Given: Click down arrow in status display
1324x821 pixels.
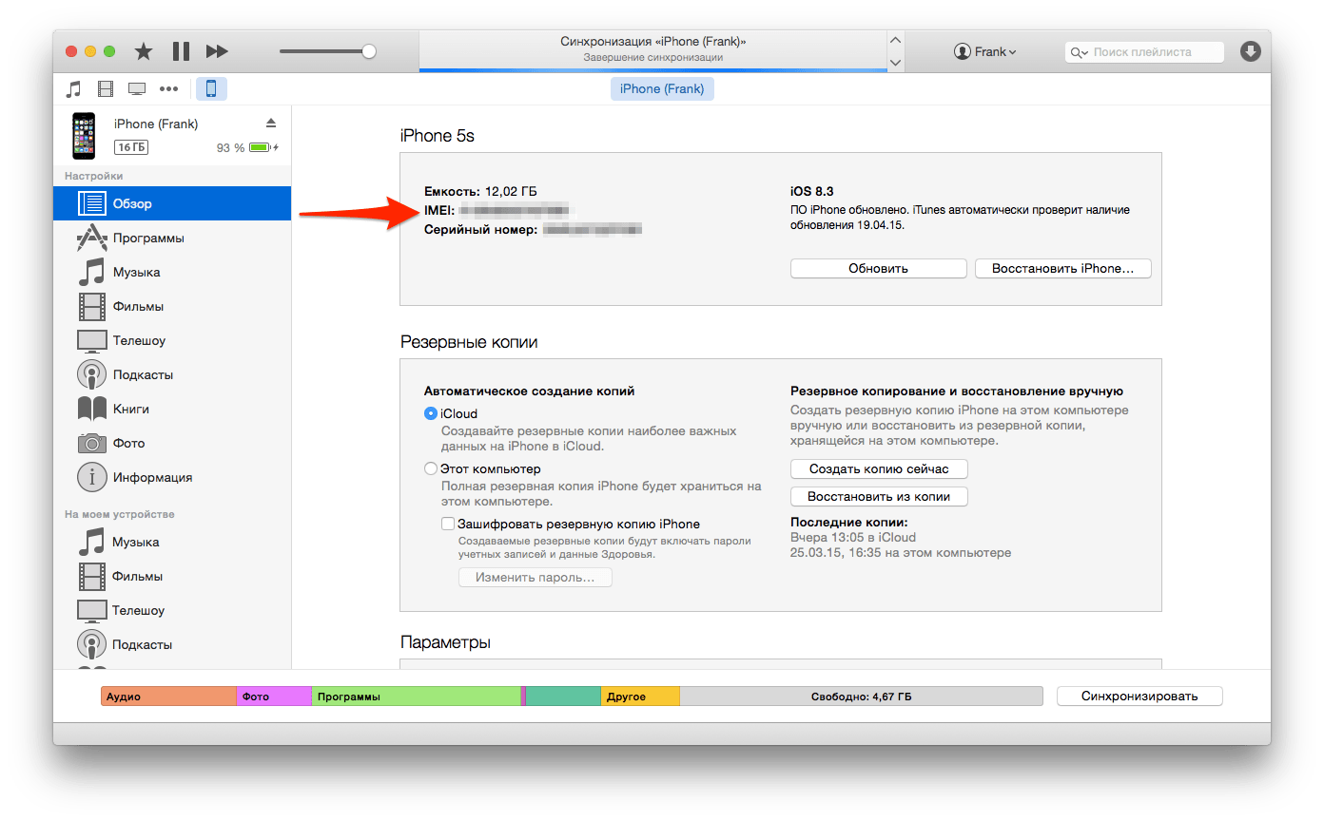Looking at the screenshot, I should pos(894,63).
